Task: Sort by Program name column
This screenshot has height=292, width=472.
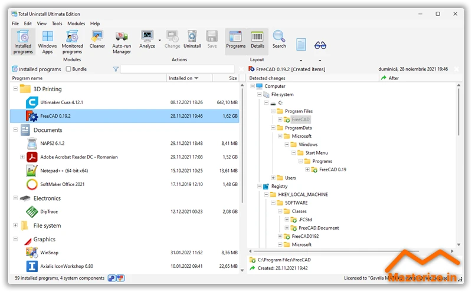Action: click(x=88, y=78)
